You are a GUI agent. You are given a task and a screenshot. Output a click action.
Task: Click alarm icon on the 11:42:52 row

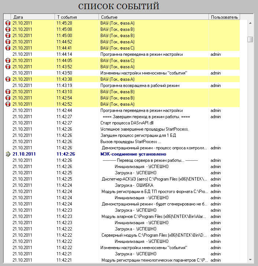[x=8, y=104]
